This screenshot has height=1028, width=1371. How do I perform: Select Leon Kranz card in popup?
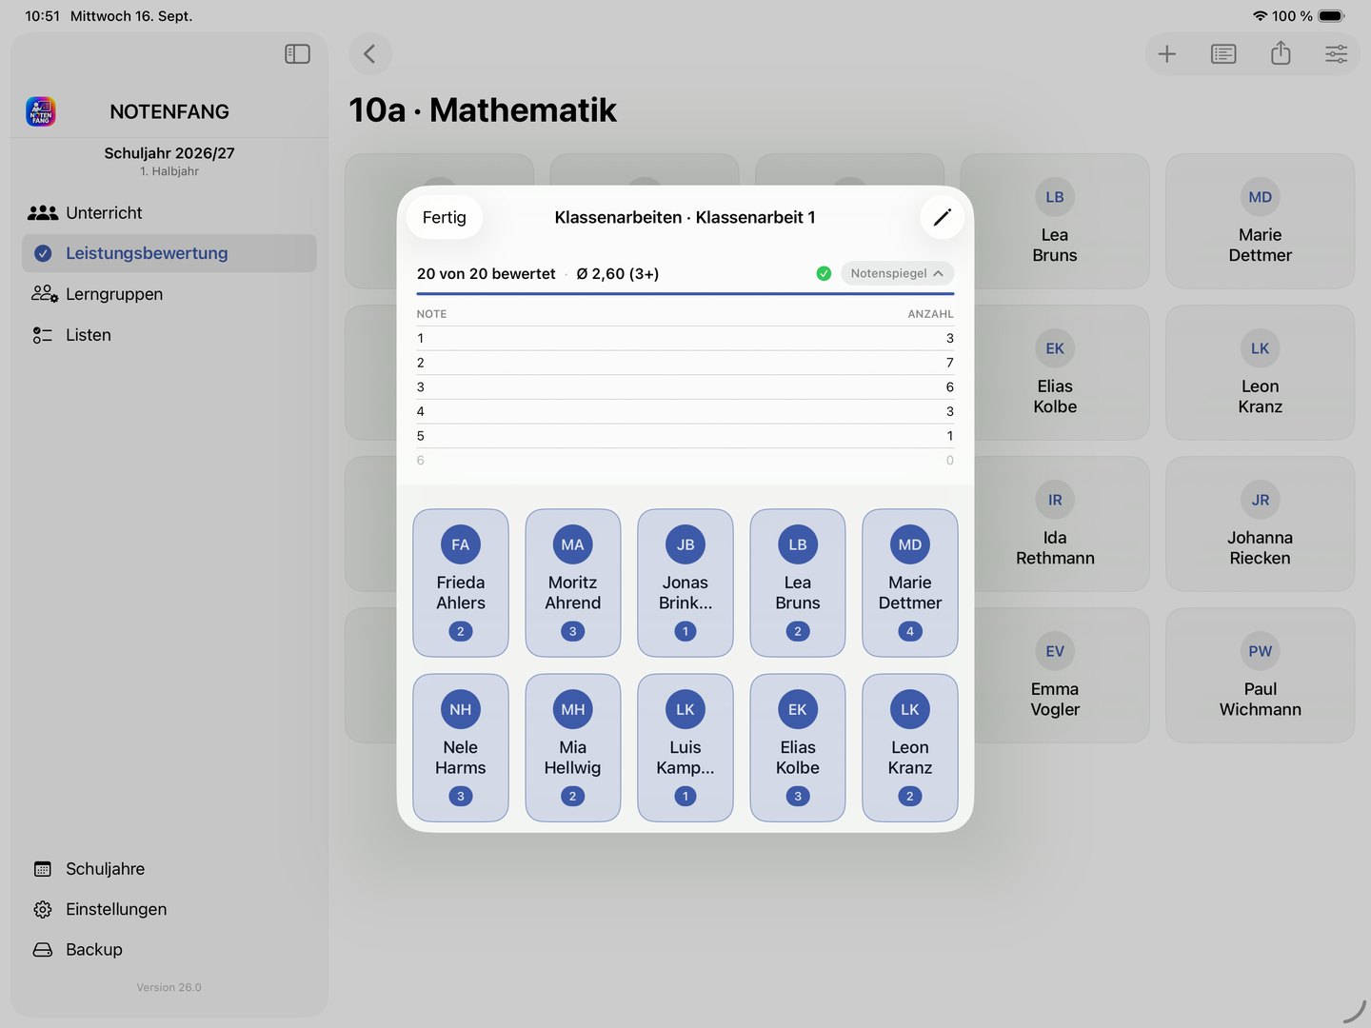pyautogui.click(x=910, y=748)
